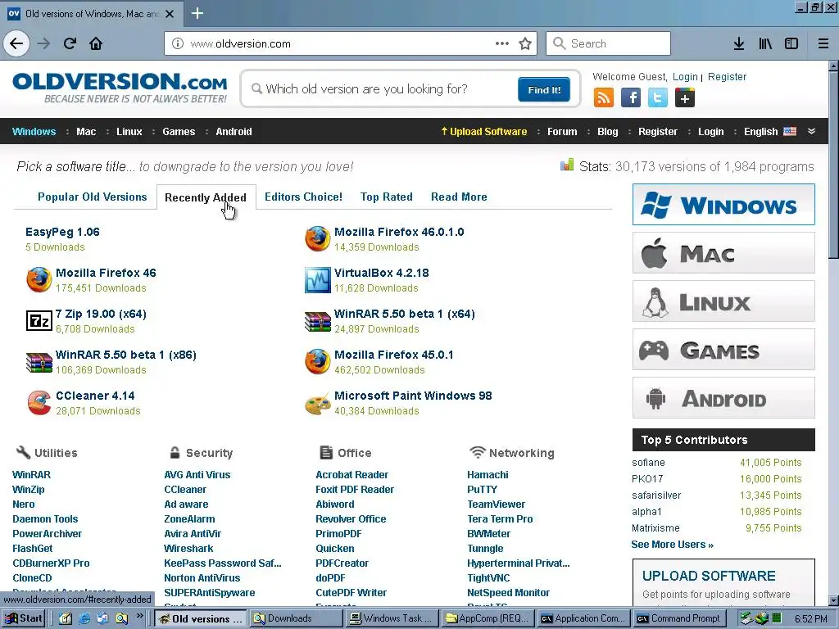Viewport: 839px width, 629px height.
Task: Open the WinZip utilities link
Action: click(29, 490)
